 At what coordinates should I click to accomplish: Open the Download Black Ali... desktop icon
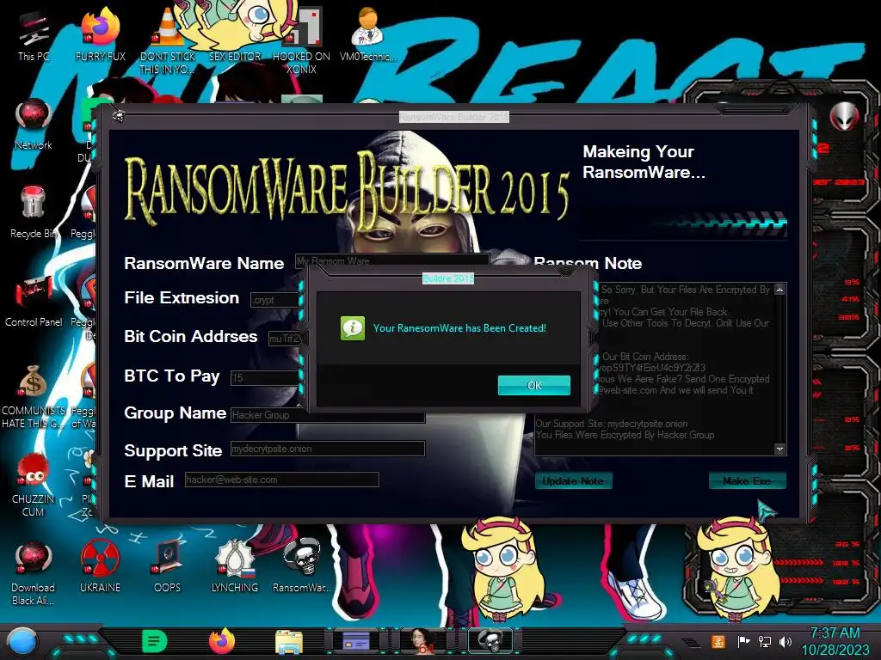click(34, 573)
